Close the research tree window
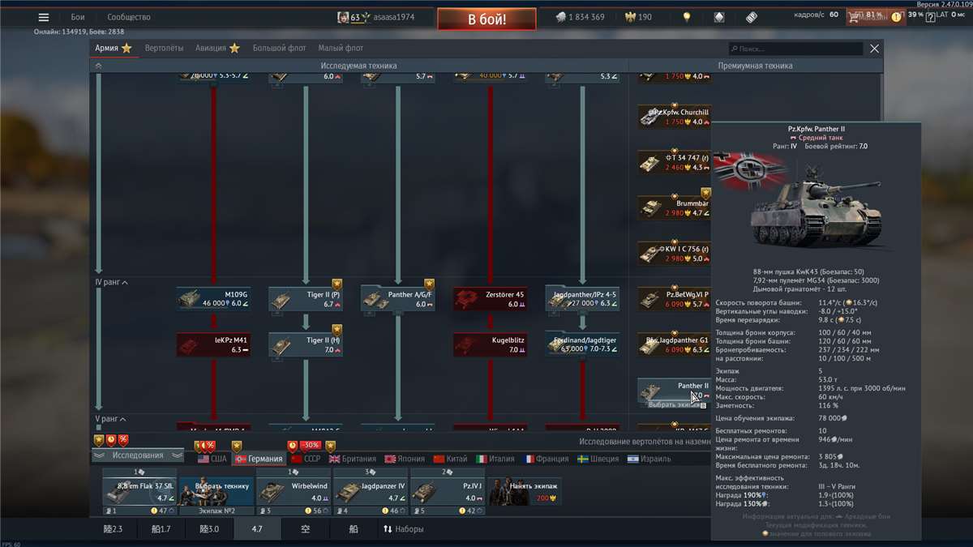The width and height of the screenshot is (973, 547). 874,49
